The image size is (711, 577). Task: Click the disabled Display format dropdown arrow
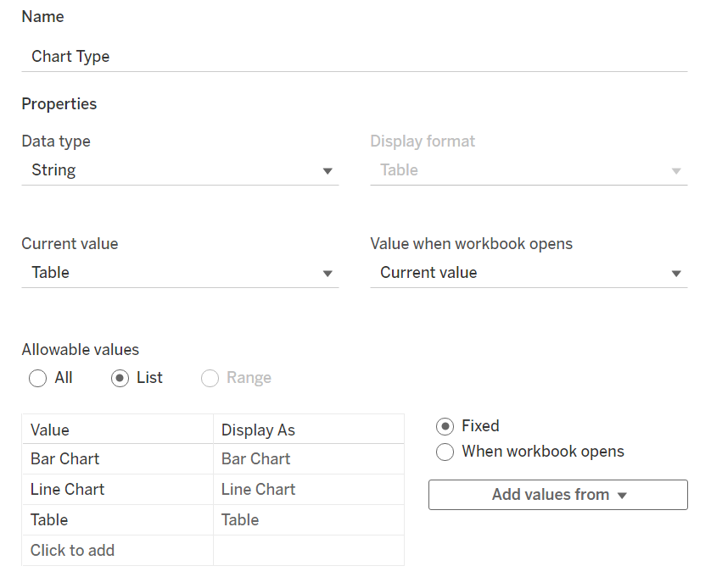(676, 170)
